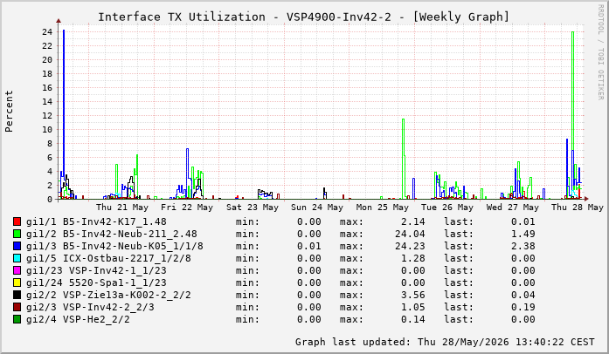This screenshot has width=609, height=354.
Task: Click max value 0.14 for gi2/4
Action: (413, 319)
